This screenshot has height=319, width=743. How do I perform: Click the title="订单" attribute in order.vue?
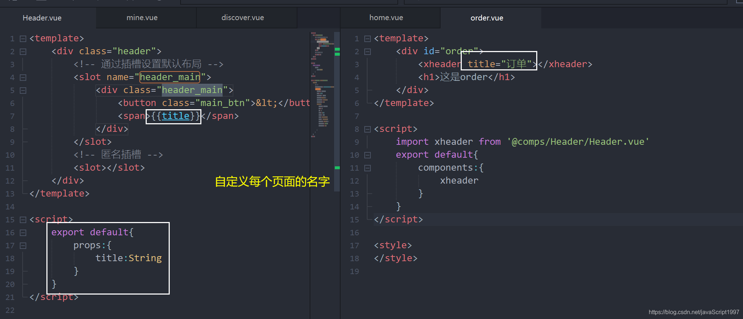(500, 64)
